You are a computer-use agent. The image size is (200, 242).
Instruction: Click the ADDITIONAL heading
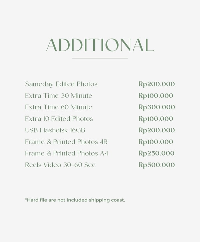100,45
